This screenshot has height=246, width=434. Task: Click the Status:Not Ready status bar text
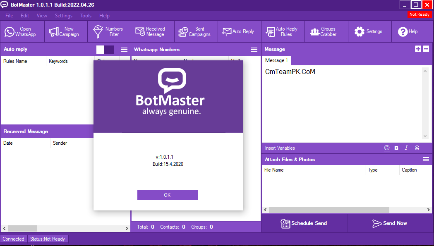coord(48,239)
